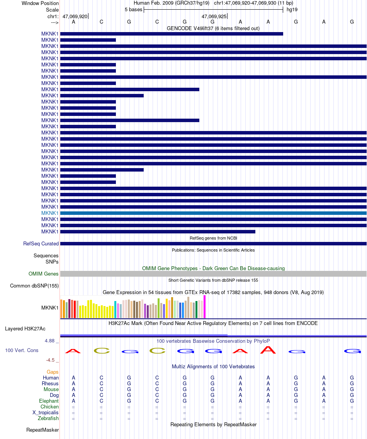Click the Window Position label
The width and height of the screenshot is (367, 439).
40,3
